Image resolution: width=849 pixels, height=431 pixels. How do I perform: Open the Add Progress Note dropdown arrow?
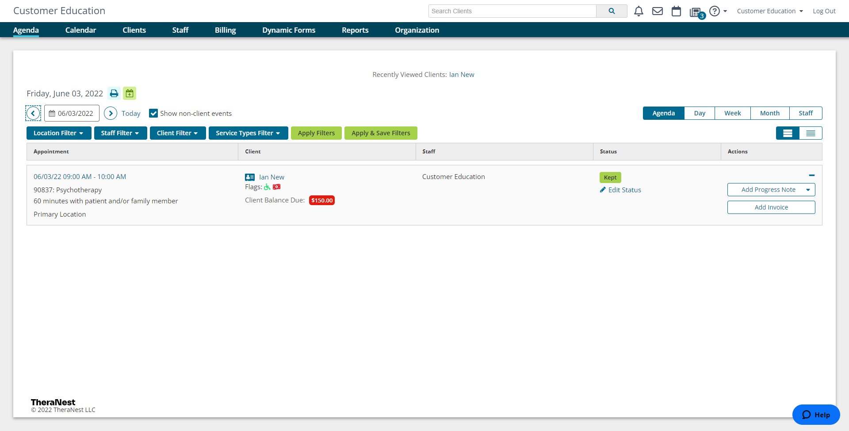click(808, 190)
